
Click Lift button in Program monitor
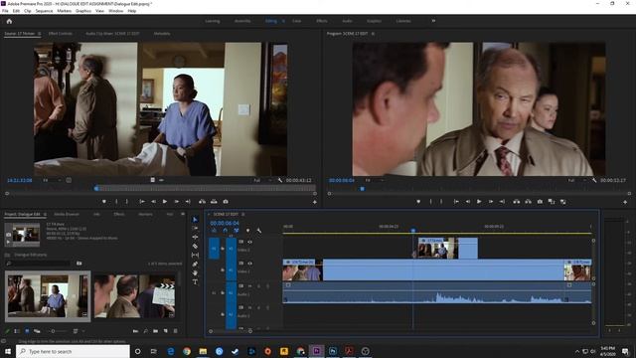tap(517, 201)
